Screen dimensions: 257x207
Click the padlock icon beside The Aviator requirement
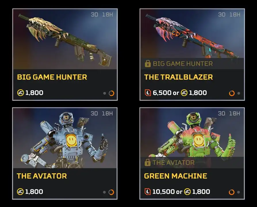pyautogui.click(x=147, y=162)
